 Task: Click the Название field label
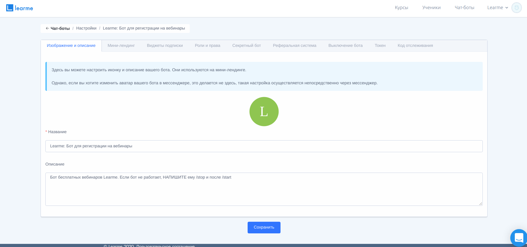click(57, 132)
